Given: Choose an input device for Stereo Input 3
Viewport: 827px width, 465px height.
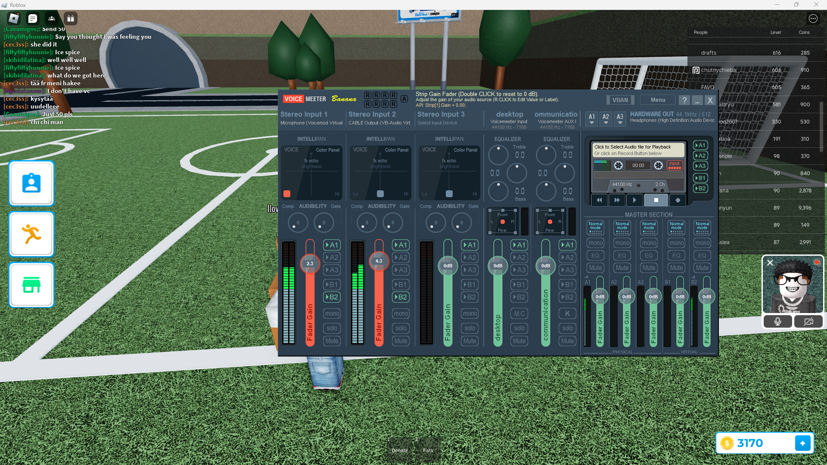Looking at the screenshot, I should (437, 123).
